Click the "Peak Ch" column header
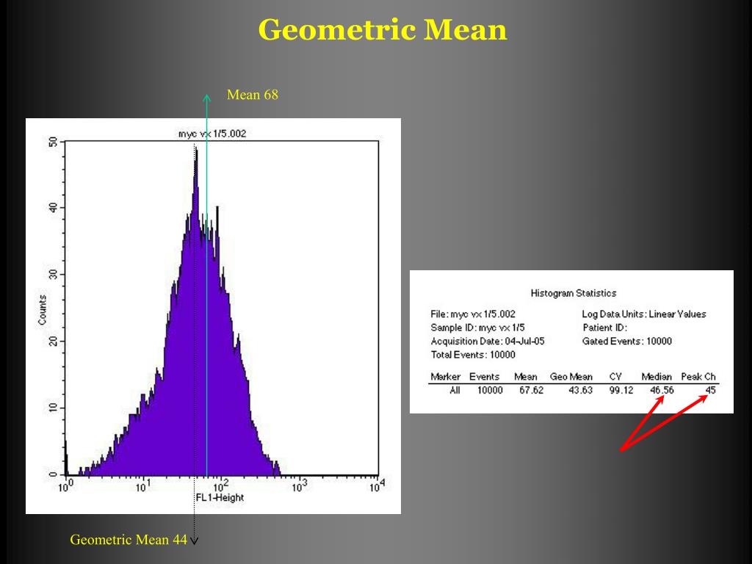 click(x=698, y=377)
